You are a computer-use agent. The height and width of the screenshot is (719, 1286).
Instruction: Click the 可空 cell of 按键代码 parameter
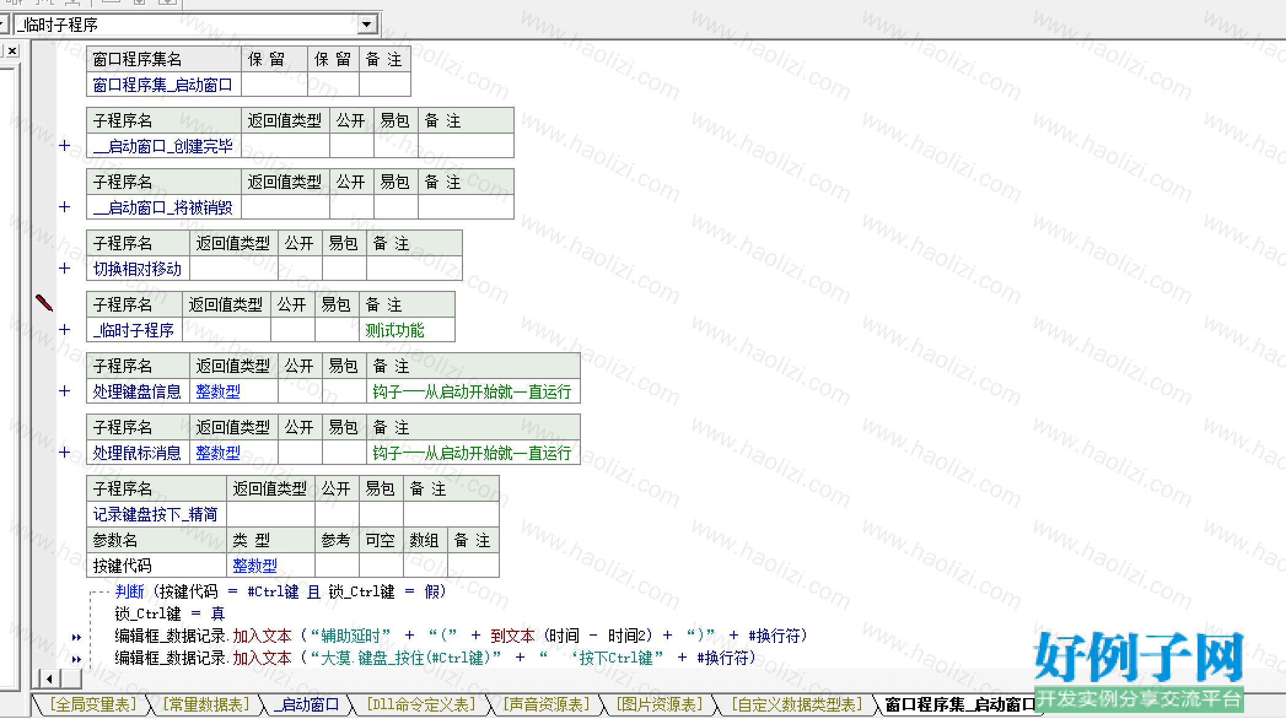click(x=381, y=566)
